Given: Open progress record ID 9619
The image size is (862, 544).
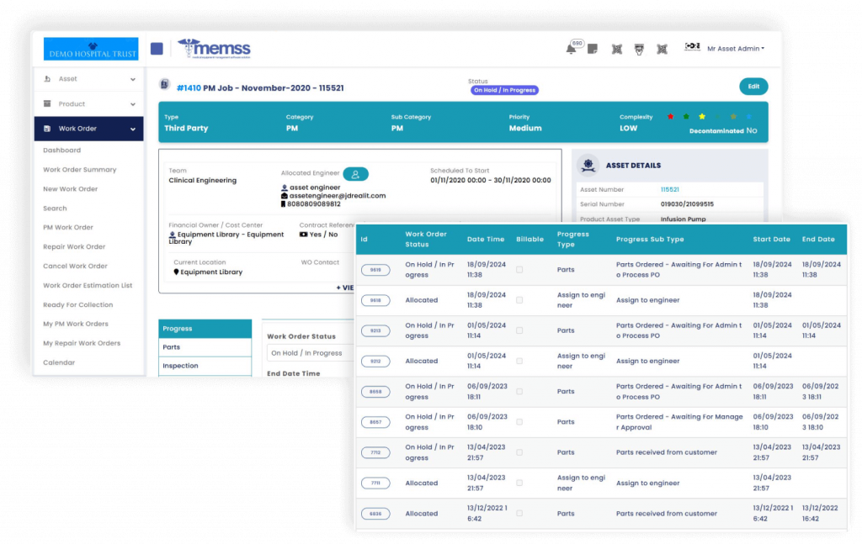Looking at the screenshot, I should tap(375, 270).
